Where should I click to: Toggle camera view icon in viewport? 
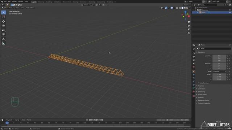[188, 30]
